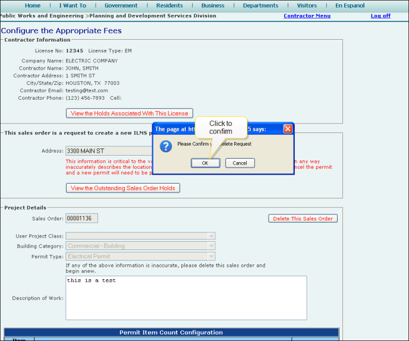Click the company name ELECTRIC COMPANY

pos(92,61)
